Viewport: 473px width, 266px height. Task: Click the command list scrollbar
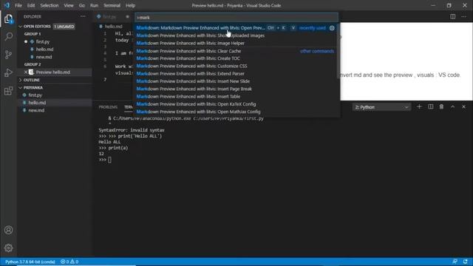[338, 51]
